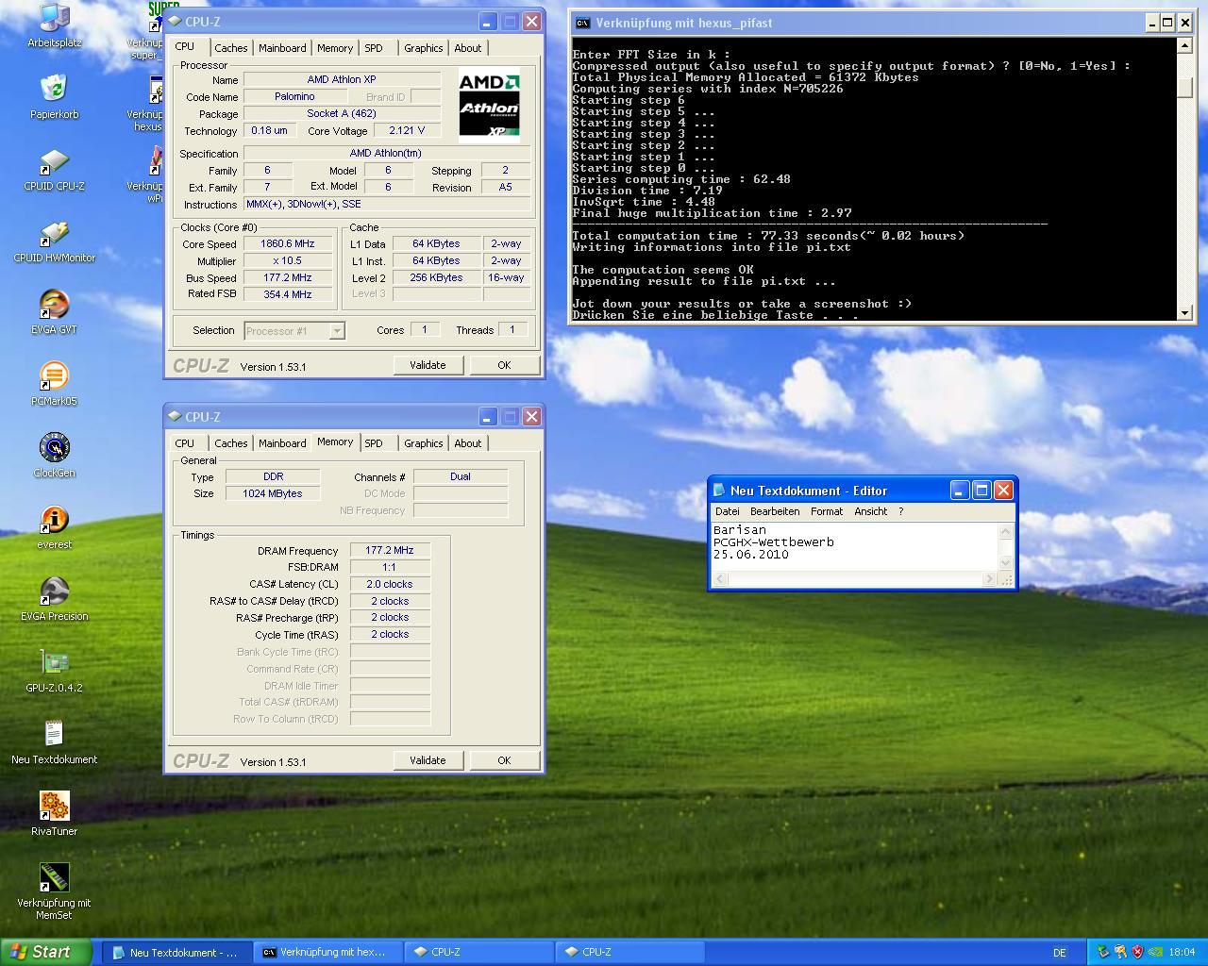Screen dimensions: 1208x966
Task: Open the Format menu in Editor
Action: click(x=827, y=511)
